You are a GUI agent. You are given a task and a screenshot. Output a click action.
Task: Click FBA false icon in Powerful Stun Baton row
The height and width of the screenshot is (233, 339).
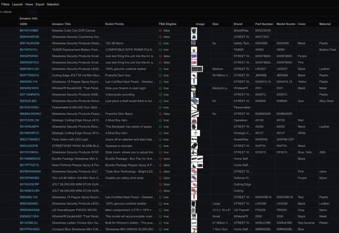pos(161,114)
